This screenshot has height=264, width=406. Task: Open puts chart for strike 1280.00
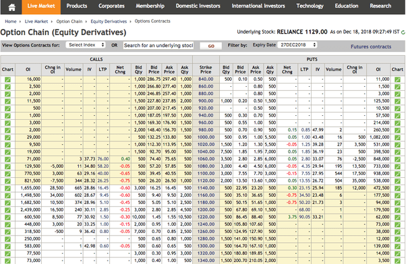[x=397, y=239]
